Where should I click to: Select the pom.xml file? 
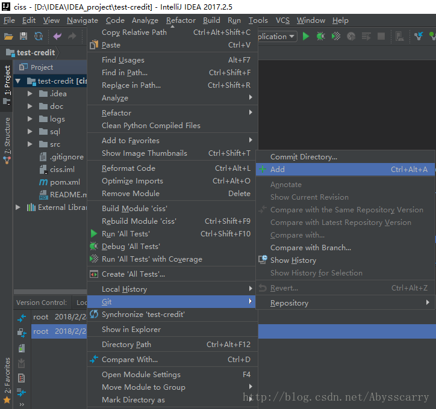(65, 182)
